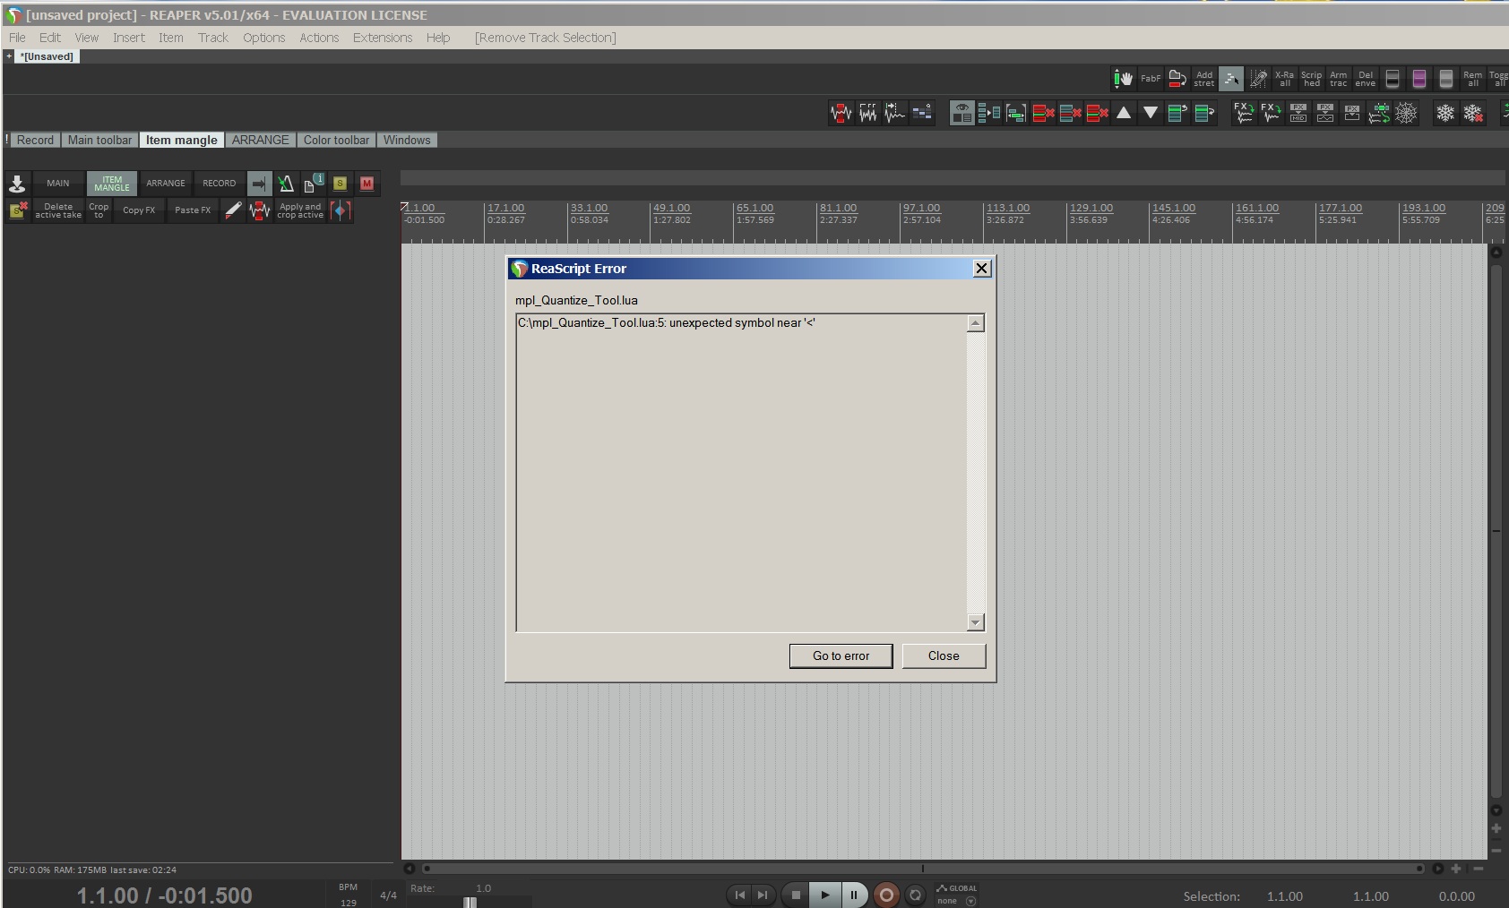Click the RECORD toolbar switch button
Screen dimensions: 1509x908
tap(220, 184)
